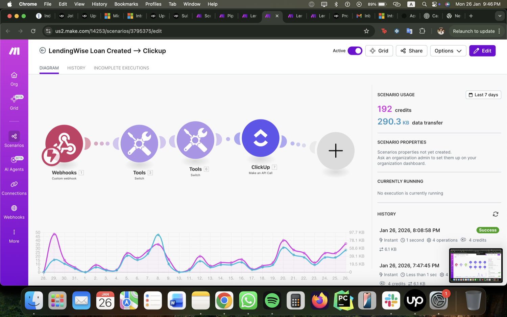Viewport: 507px width, 317px height.
Task: Click the 290.3 KB data transfer value
Action: coord(393,122)
